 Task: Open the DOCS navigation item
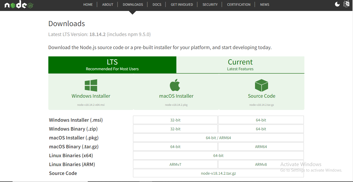pyautogui.click(x=157, y=4)
